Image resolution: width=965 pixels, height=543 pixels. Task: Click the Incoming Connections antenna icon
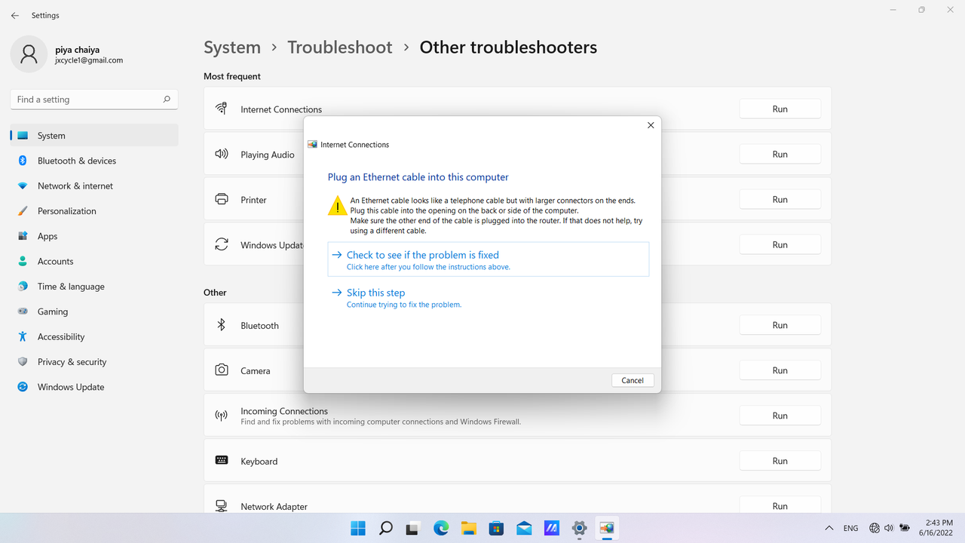(221, 415)
